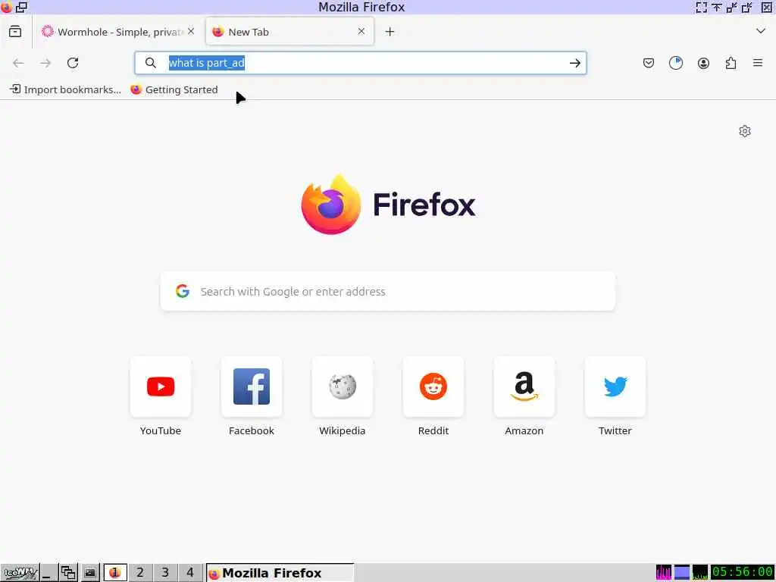The image size is (776, 582).
Task: Open window list taskbar icon
Action: coord(68,573)
